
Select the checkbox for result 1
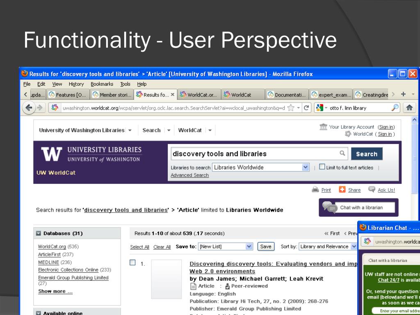(x=132, y=262)
